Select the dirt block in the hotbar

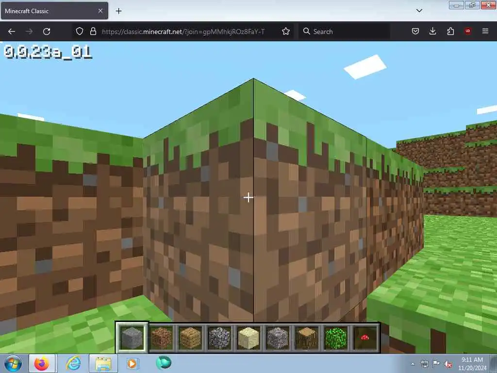pyautogui.click(x=161, y=338)
